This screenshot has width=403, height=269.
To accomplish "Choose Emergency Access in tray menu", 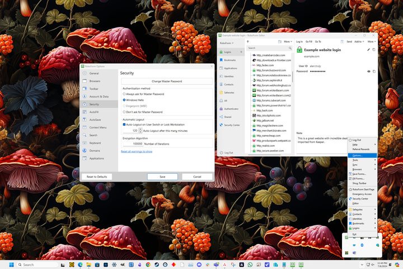I will 362,194.
